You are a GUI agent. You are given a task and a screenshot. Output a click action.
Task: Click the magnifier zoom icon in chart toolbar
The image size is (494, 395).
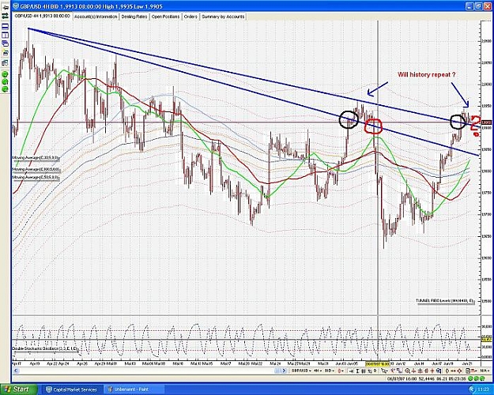point(407,371)
